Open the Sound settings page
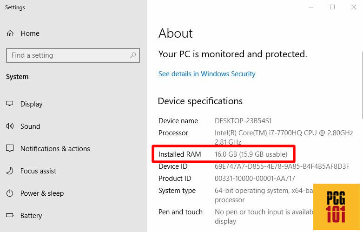The width and height of the screenshot is (363, 232). [30, 126]
